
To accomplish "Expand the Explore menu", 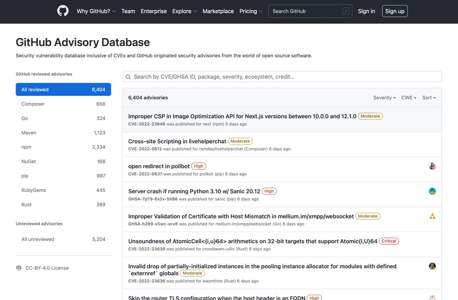I will click(x=185, y=11).
